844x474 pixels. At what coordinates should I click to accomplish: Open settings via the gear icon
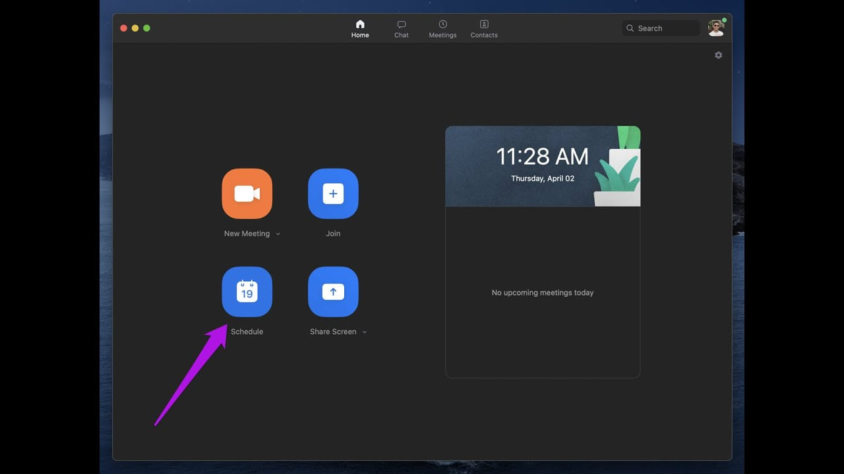(x=718, y=55)
